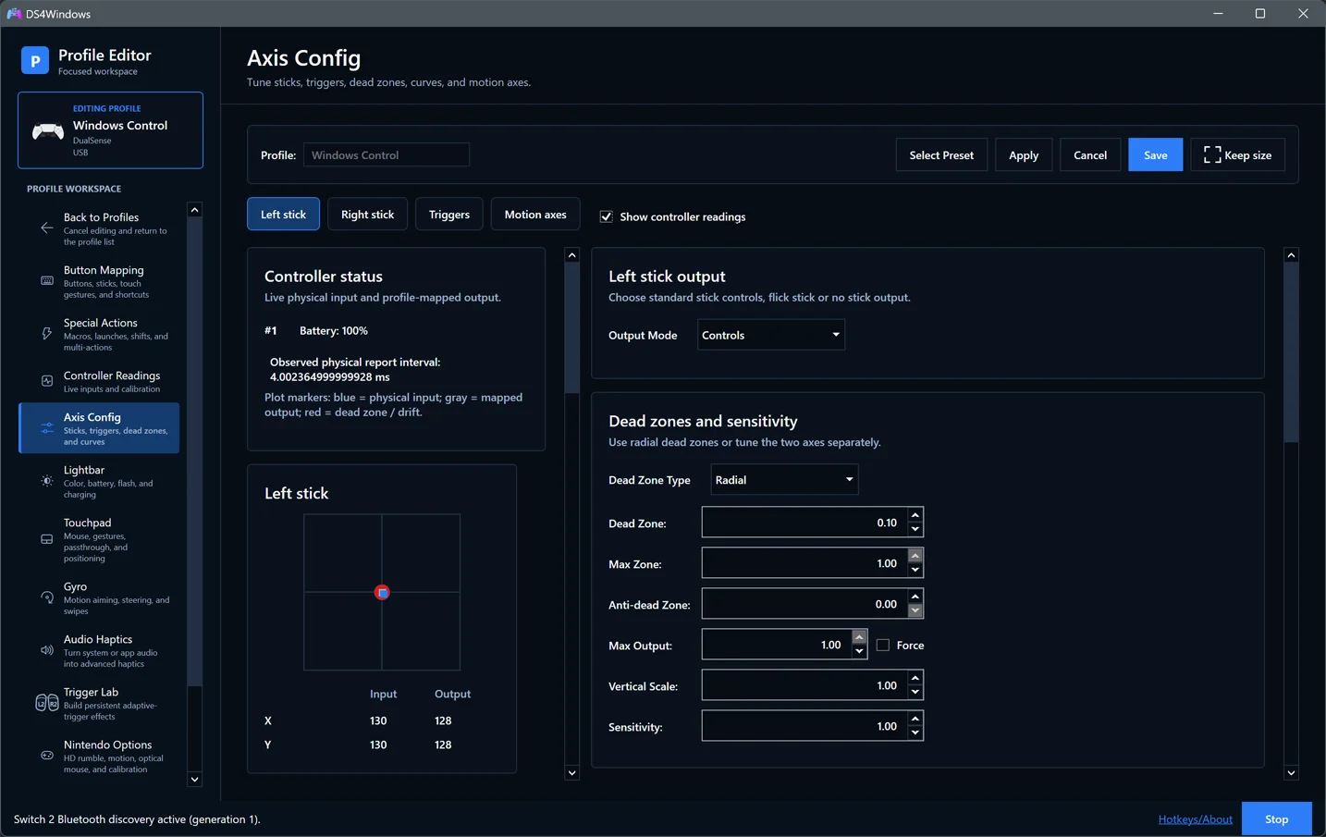Select Nintendo Options controller icon
The height and width of the screenshot is (837, 1326).
47,756
